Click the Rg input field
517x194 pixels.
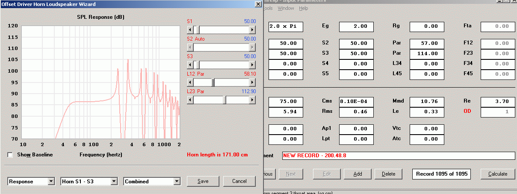(x=427, y=26)
